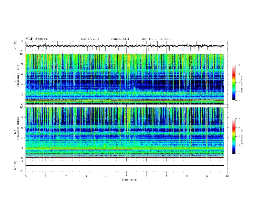Click the ch.3 flat voltage trace
This screenshot has width=256, height=198.
124,166
